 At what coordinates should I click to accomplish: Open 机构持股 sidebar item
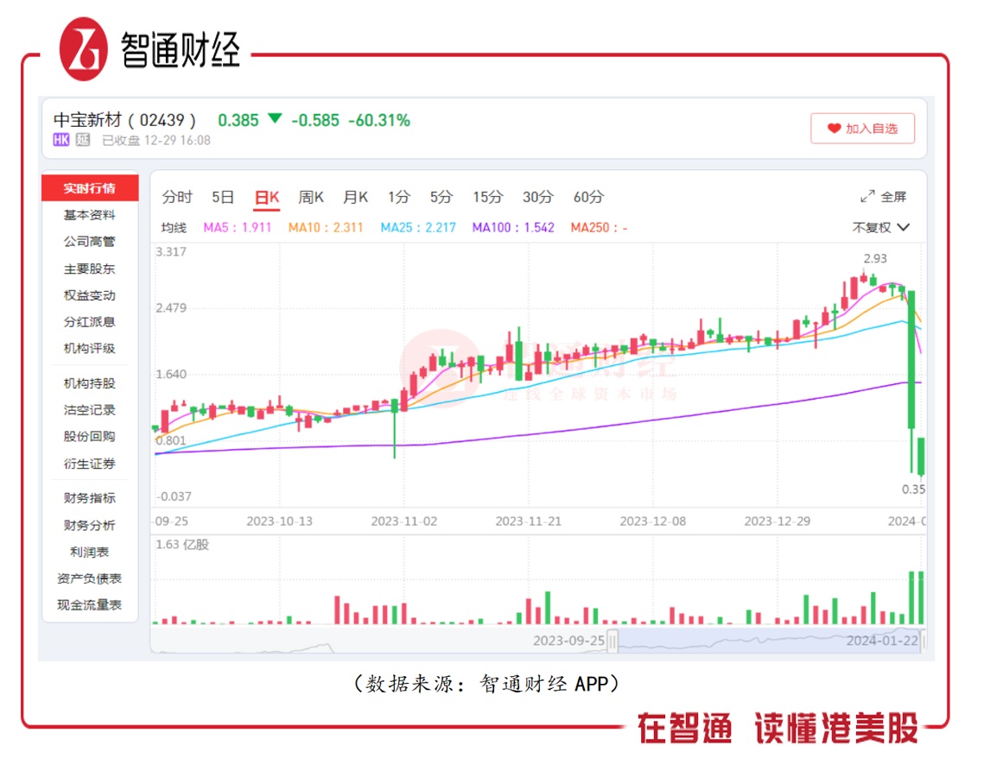(90, 383)
